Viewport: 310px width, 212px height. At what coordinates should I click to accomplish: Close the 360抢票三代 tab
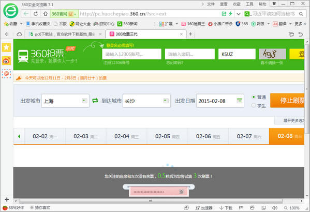click(181, 34)
